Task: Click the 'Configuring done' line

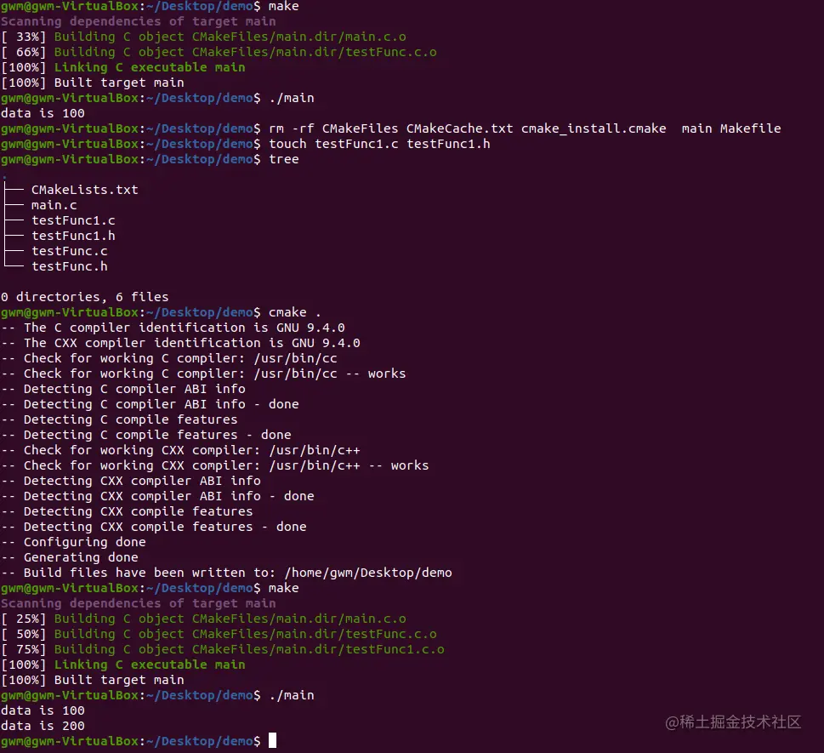Action: (x=74, y=542)
